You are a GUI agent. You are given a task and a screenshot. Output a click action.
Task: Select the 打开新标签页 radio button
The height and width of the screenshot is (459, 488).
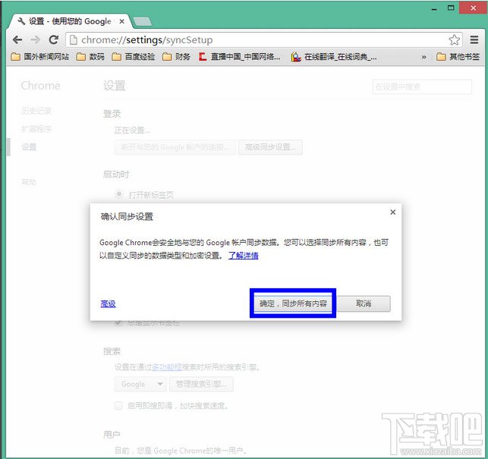pos(119,194)
